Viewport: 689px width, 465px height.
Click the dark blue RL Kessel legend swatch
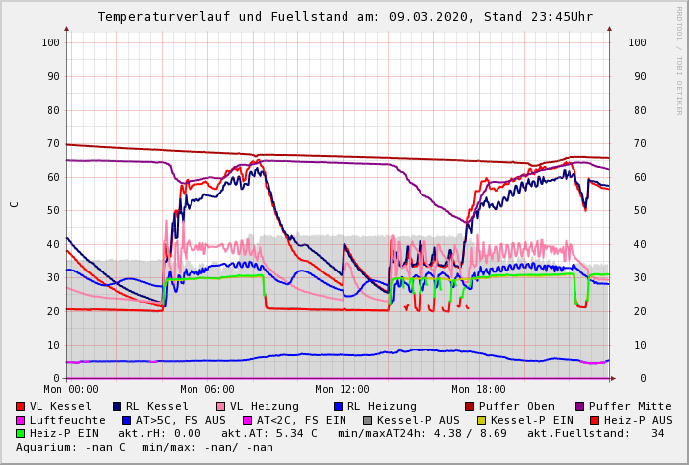click(x=116, y=406)
